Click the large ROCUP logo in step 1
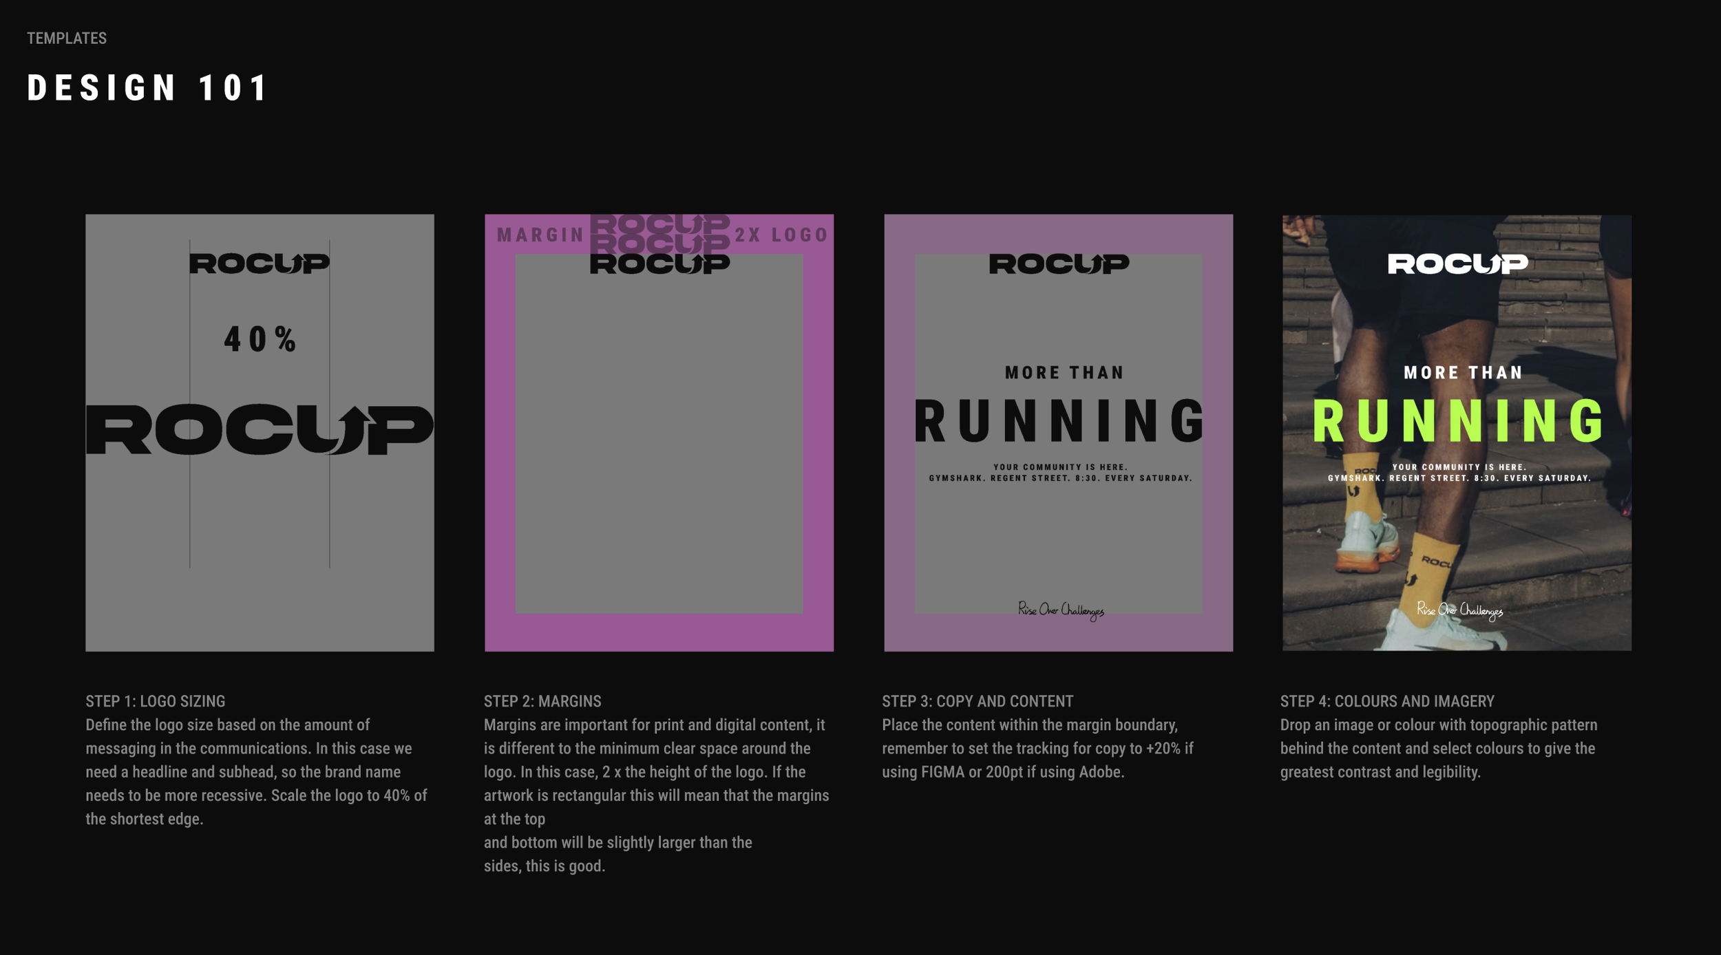 click(x=260, y=429)
